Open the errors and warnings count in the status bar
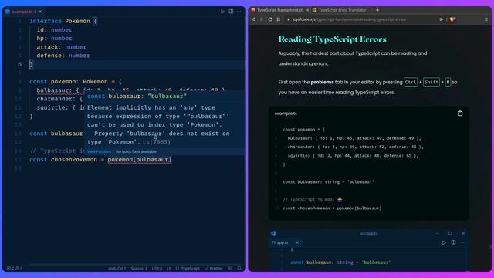 point(15,268)
